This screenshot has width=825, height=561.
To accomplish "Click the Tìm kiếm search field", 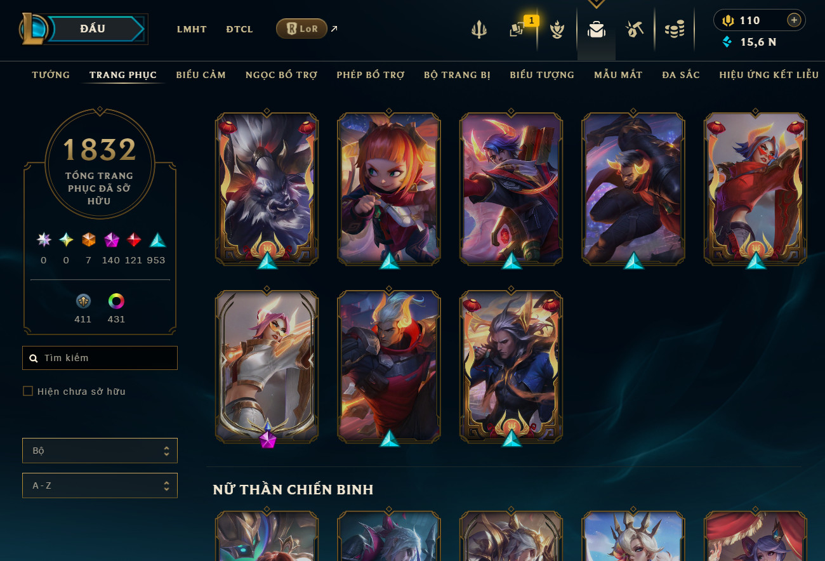I will pos(100,358).
